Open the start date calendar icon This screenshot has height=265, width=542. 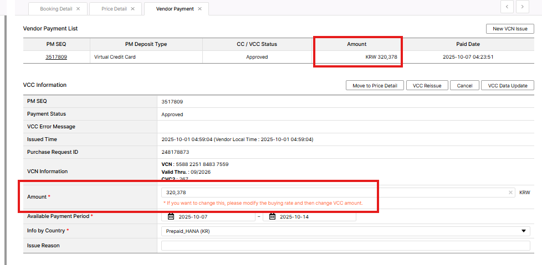tap(171, 217)
